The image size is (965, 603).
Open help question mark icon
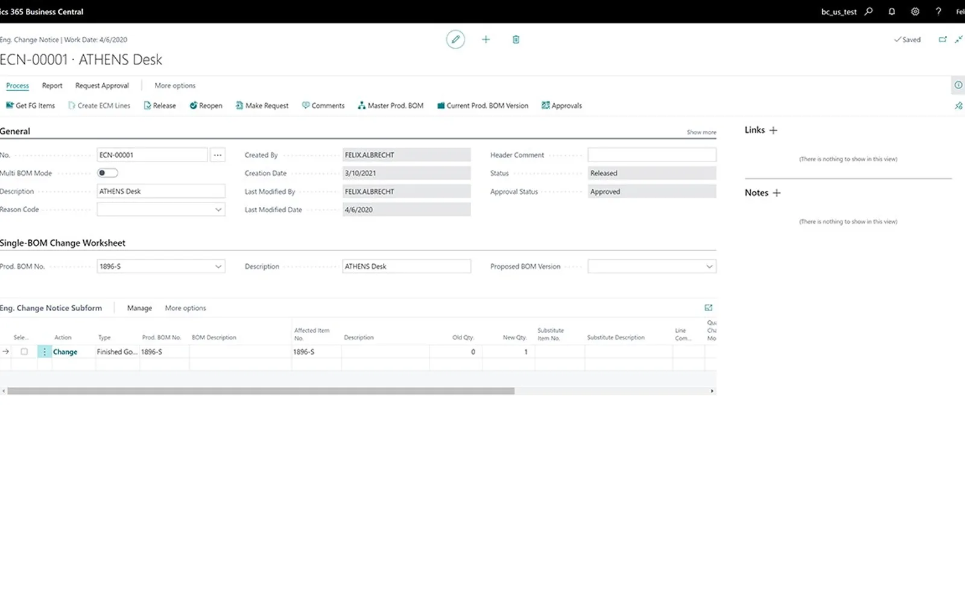click(x=938, y=11)
